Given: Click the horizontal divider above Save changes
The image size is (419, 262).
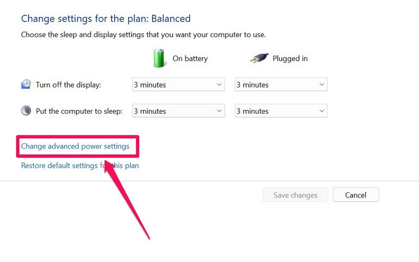Looking at the screenshot, I should (210, 181).
